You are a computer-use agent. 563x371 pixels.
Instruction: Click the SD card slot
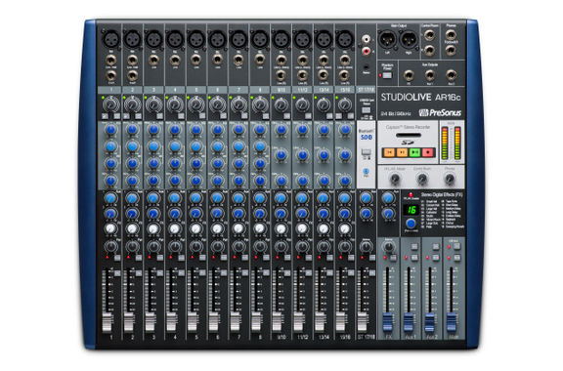(x=409, y=136)
